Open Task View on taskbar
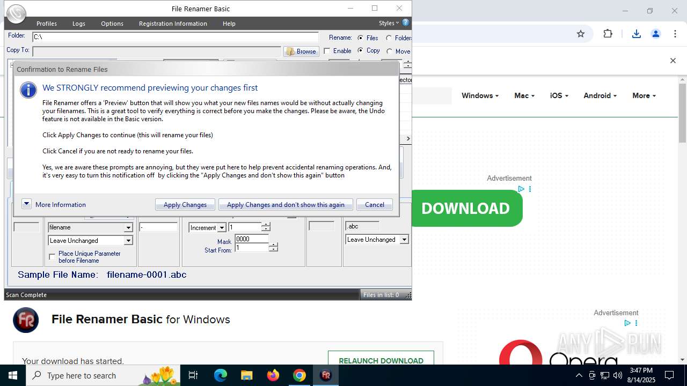The image size is (687, 386). [x=193, y=375]
